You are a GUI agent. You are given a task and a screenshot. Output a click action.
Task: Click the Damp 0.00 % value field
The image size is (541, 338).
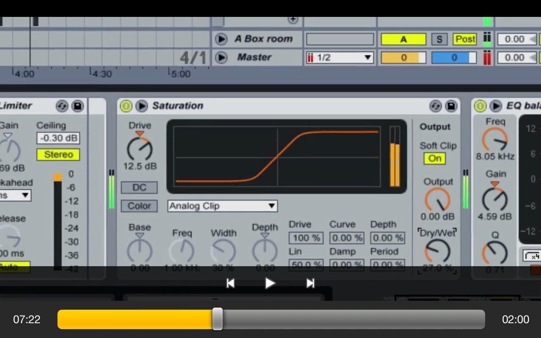pos(347,265)
